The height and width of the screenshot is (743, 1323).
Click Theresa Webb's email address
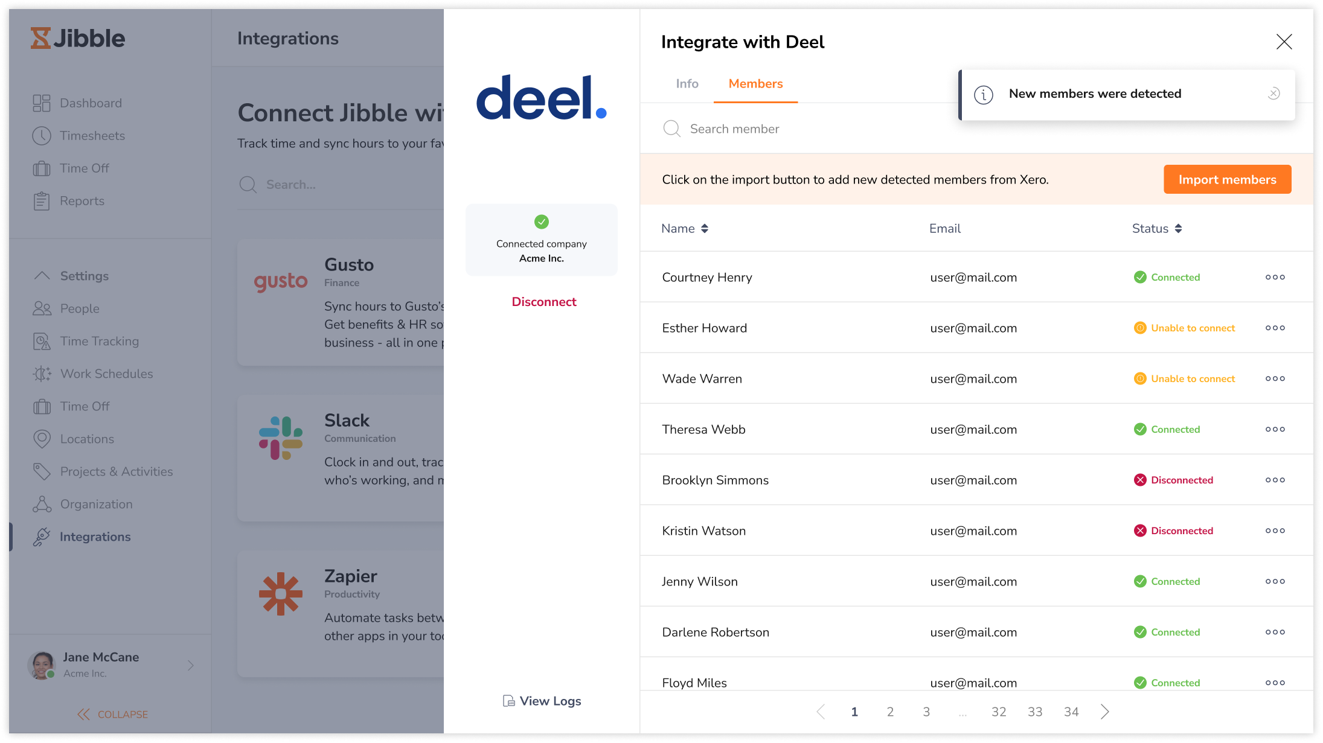[x=973, y=429]
